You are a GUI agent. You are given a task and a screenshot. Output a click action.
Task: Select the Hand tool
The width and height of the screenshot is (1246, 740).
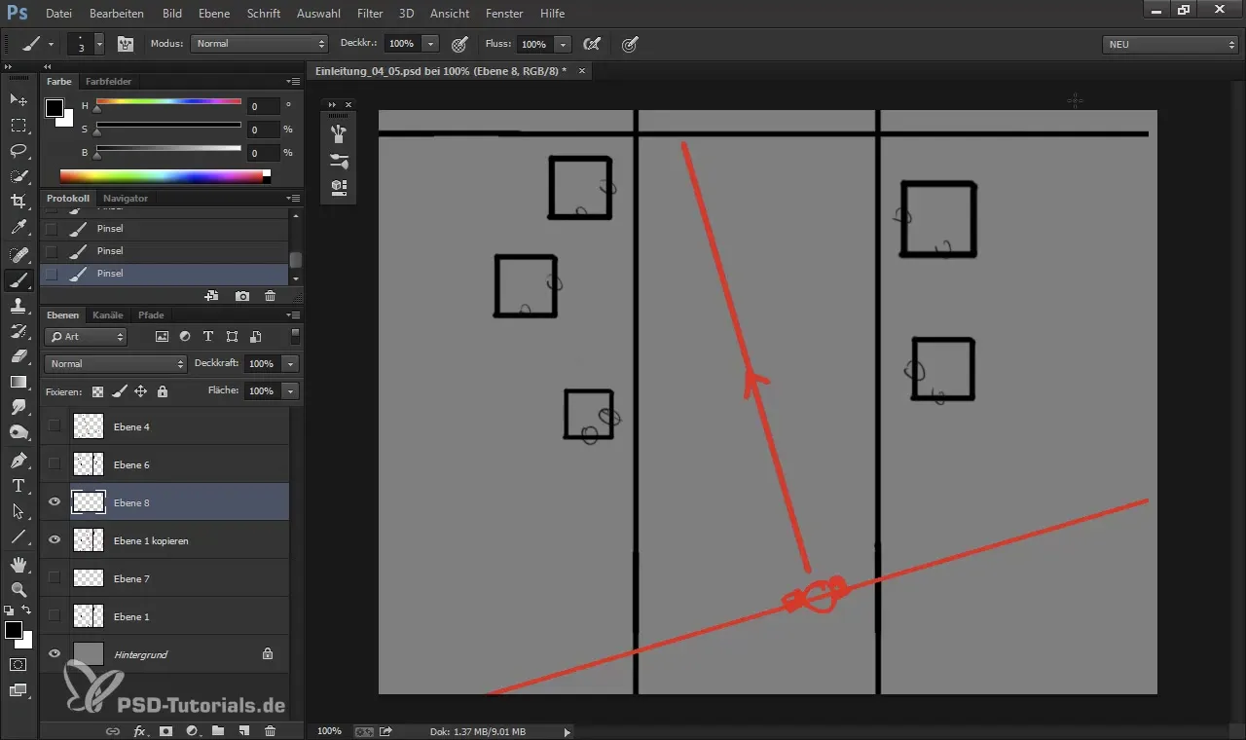(x=18, y=564)
